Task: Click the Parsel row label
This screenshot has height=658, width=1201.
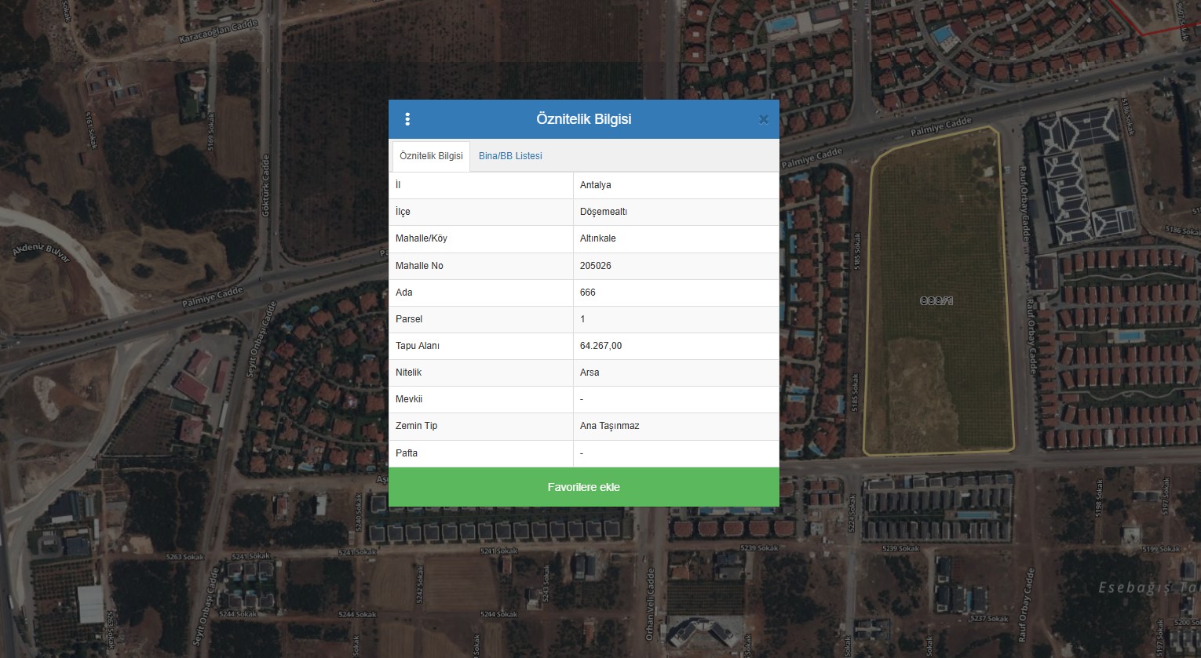Action: click(409, 319)
